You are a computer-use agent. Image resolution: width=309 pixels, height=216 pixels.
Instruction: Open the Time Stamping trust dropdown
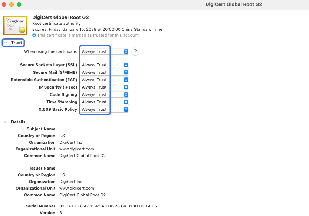click(104, 102)
